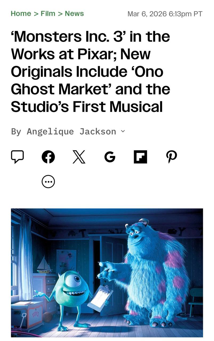Screen dimensions: 214x341
Task: Click the clipboard Mike is holding
Action: [x=100, y=297]
